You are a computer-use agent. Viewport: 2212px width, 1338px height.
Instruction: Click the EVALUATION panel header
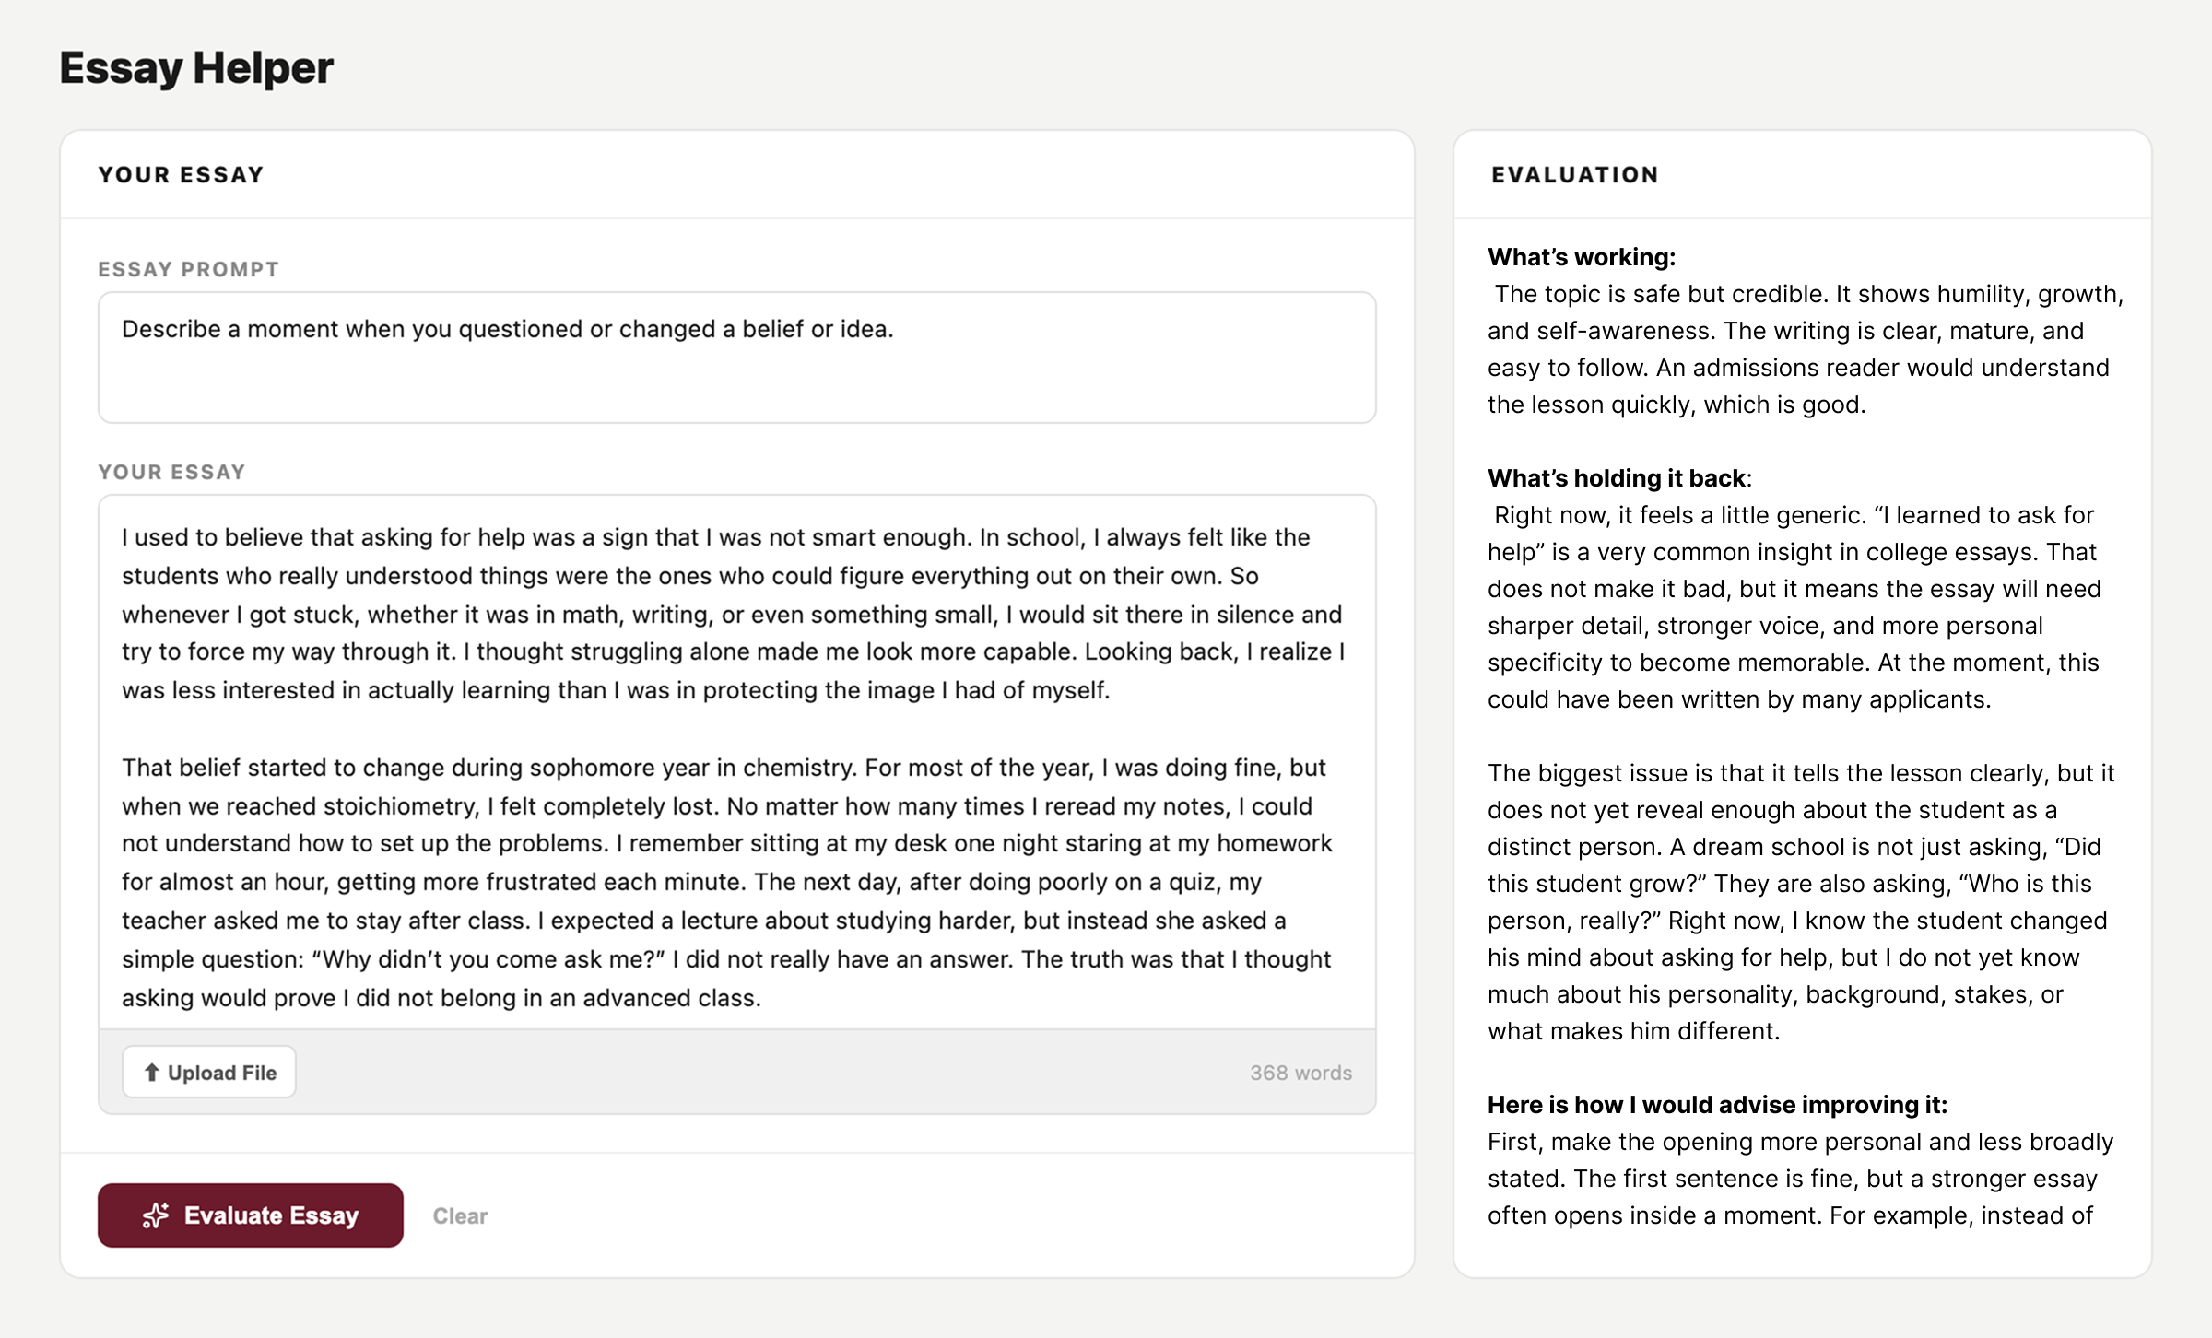point(1575,175)
